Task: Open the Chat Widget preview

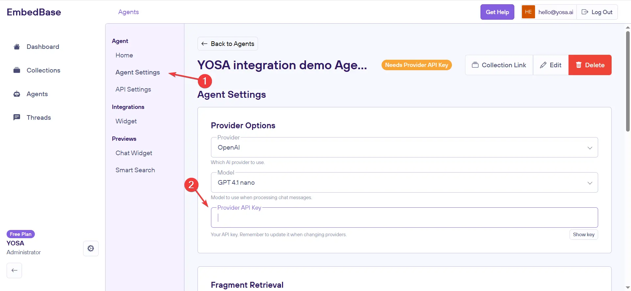Action: click(x=134, y=153)
